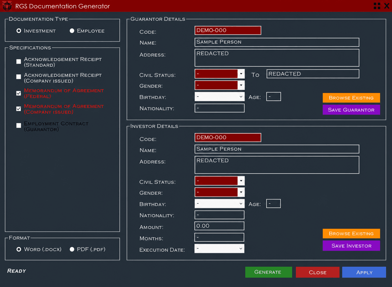The image size is (392, 287).
Task: Open Guarantor Gender dropdown
Action: [x=241, y=85]
